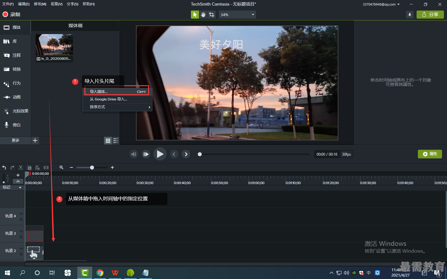
Task: Toggle the lock of Track 2
Action: tap(21, 254)
